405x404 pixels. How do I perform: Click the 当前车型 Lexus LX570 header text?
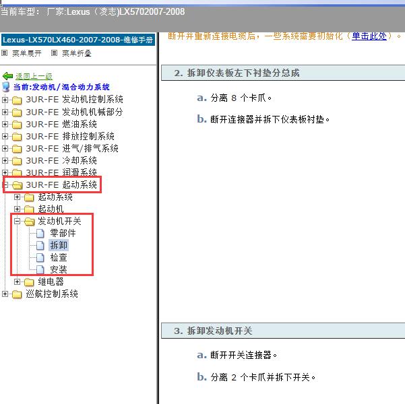point(93,12)
